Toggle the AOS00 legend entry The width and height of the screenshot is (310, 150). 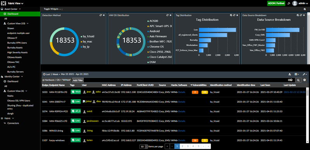(x=153, y=21)
